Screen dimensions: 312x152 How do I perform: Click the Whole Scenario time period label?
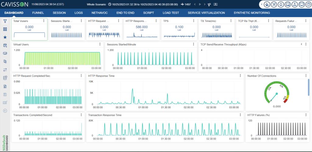pyautogui.click(x=96, y=4)
